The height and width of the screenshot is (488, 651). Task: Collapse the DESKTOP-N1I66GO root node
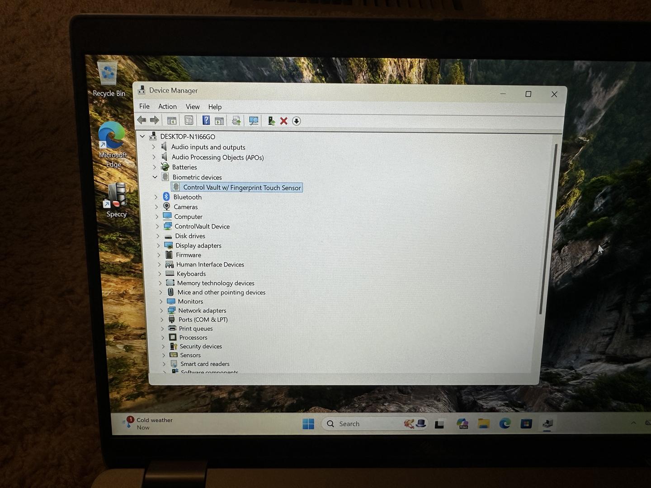(142, 136)
